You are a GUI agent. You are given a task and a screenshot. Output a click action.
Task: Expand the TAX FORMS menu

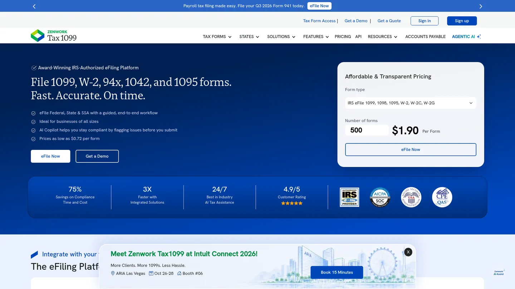[x=217, y=37]
